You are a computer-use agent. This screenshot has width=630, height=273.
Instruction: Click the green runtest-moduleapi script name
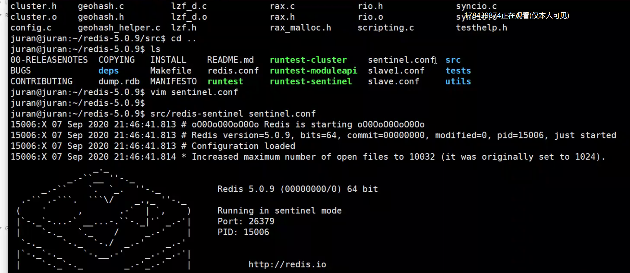point(314,71)
